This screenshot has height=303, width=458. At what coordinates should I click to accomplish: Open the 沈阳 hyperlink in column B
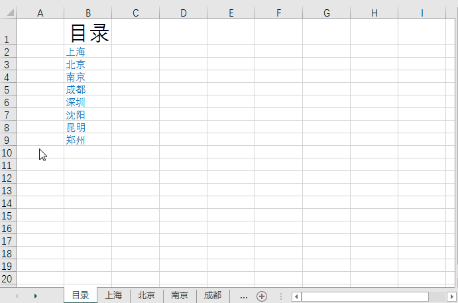pyautogui.click(x=76, y=115)
